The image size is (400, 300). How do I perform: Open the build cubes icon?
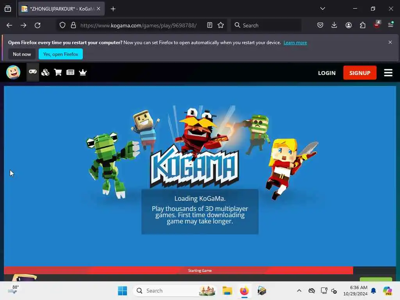[x=45, y=72]
